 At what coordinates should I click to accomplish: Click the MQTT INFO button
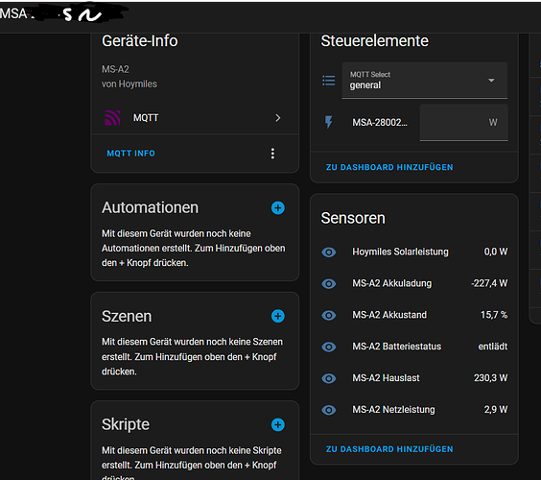point(131,154)
